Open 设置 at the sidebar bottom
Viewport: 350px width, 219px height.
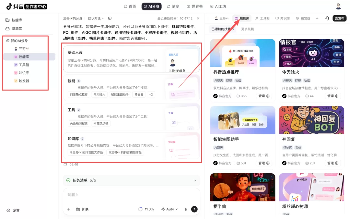13,211
